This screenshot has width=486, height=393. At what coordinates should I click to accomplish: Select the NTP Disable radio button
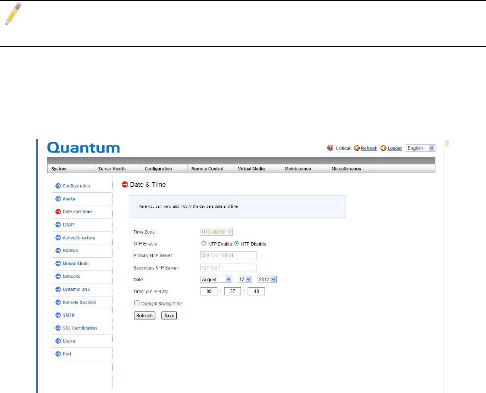pyautogui.click(x=237, y=243)
